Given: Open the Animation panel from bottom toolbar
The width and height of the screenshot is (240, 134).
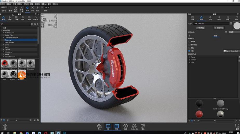Looking at the screenshot, I should click(125, 126).
